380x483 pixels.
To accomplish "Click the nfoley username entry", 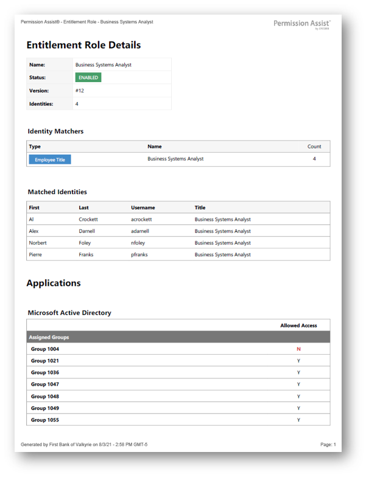I will pos(140,243).
